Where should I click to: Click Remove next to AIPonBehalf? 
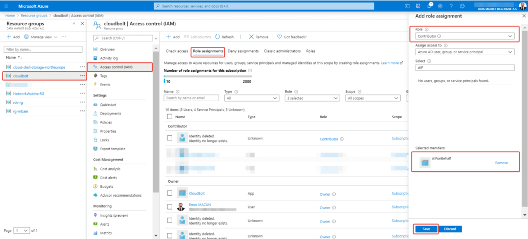501,163
